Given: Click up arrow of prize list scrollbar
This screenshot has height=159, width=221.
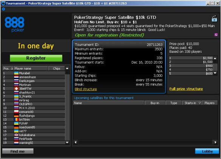Looking at the screenshot, I should (215, 58).
